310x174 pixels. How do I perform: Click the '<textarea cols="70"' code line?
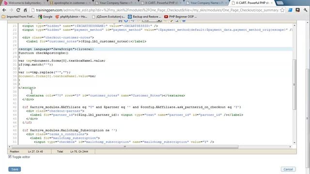coord(106,96)
